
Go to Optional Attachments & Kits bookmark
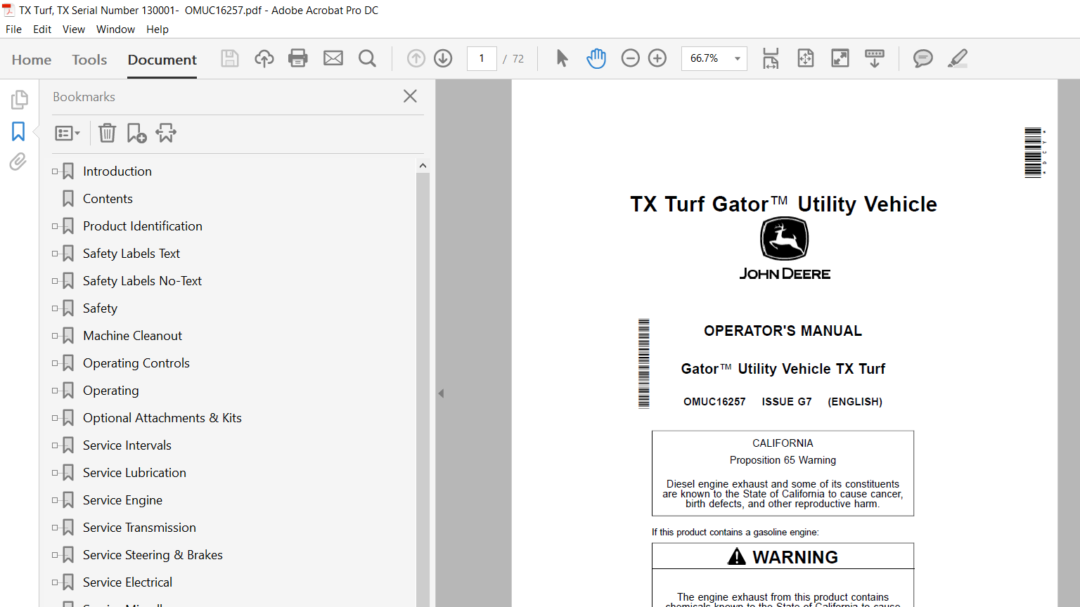coord(162,418)
